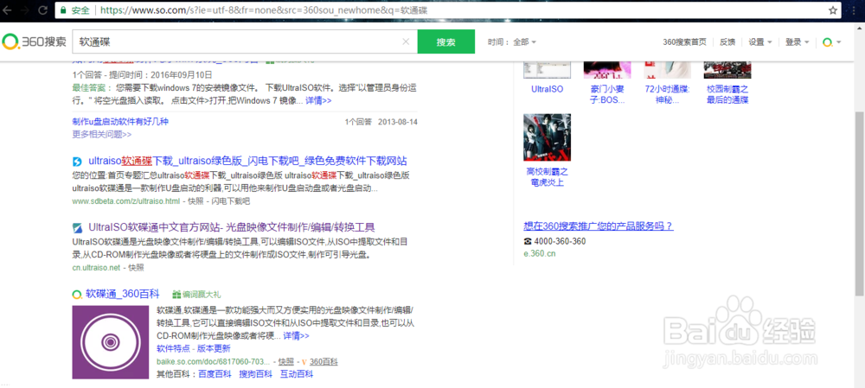Open UltraISO软碟通中文官方网站 result title

232,227
